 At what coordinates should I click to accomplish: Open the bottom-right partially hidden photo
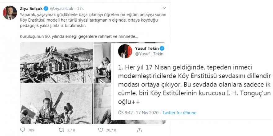(x=102, y=104)
